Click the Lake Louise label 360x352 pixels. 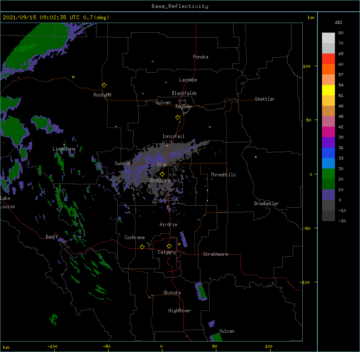pyautogui.click(x=8, y=202)
